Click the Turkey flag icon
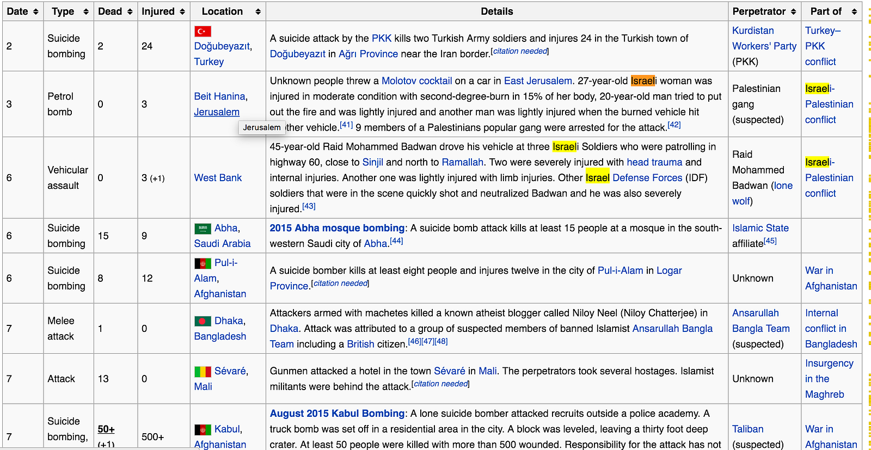This screenshot has width=871, height=450. [x=203, y=32]
